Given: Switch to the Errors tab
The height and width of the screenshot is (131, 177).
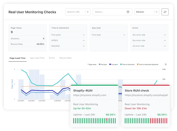Looking at the screenshot, I should click(x=52, y=58).
